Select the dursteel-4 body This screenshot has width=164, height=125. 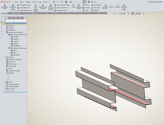(16, 37)
